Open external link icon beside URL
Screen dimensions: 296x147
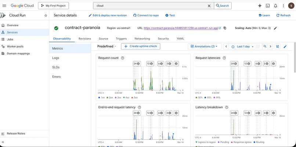click(x=220, y=28)
